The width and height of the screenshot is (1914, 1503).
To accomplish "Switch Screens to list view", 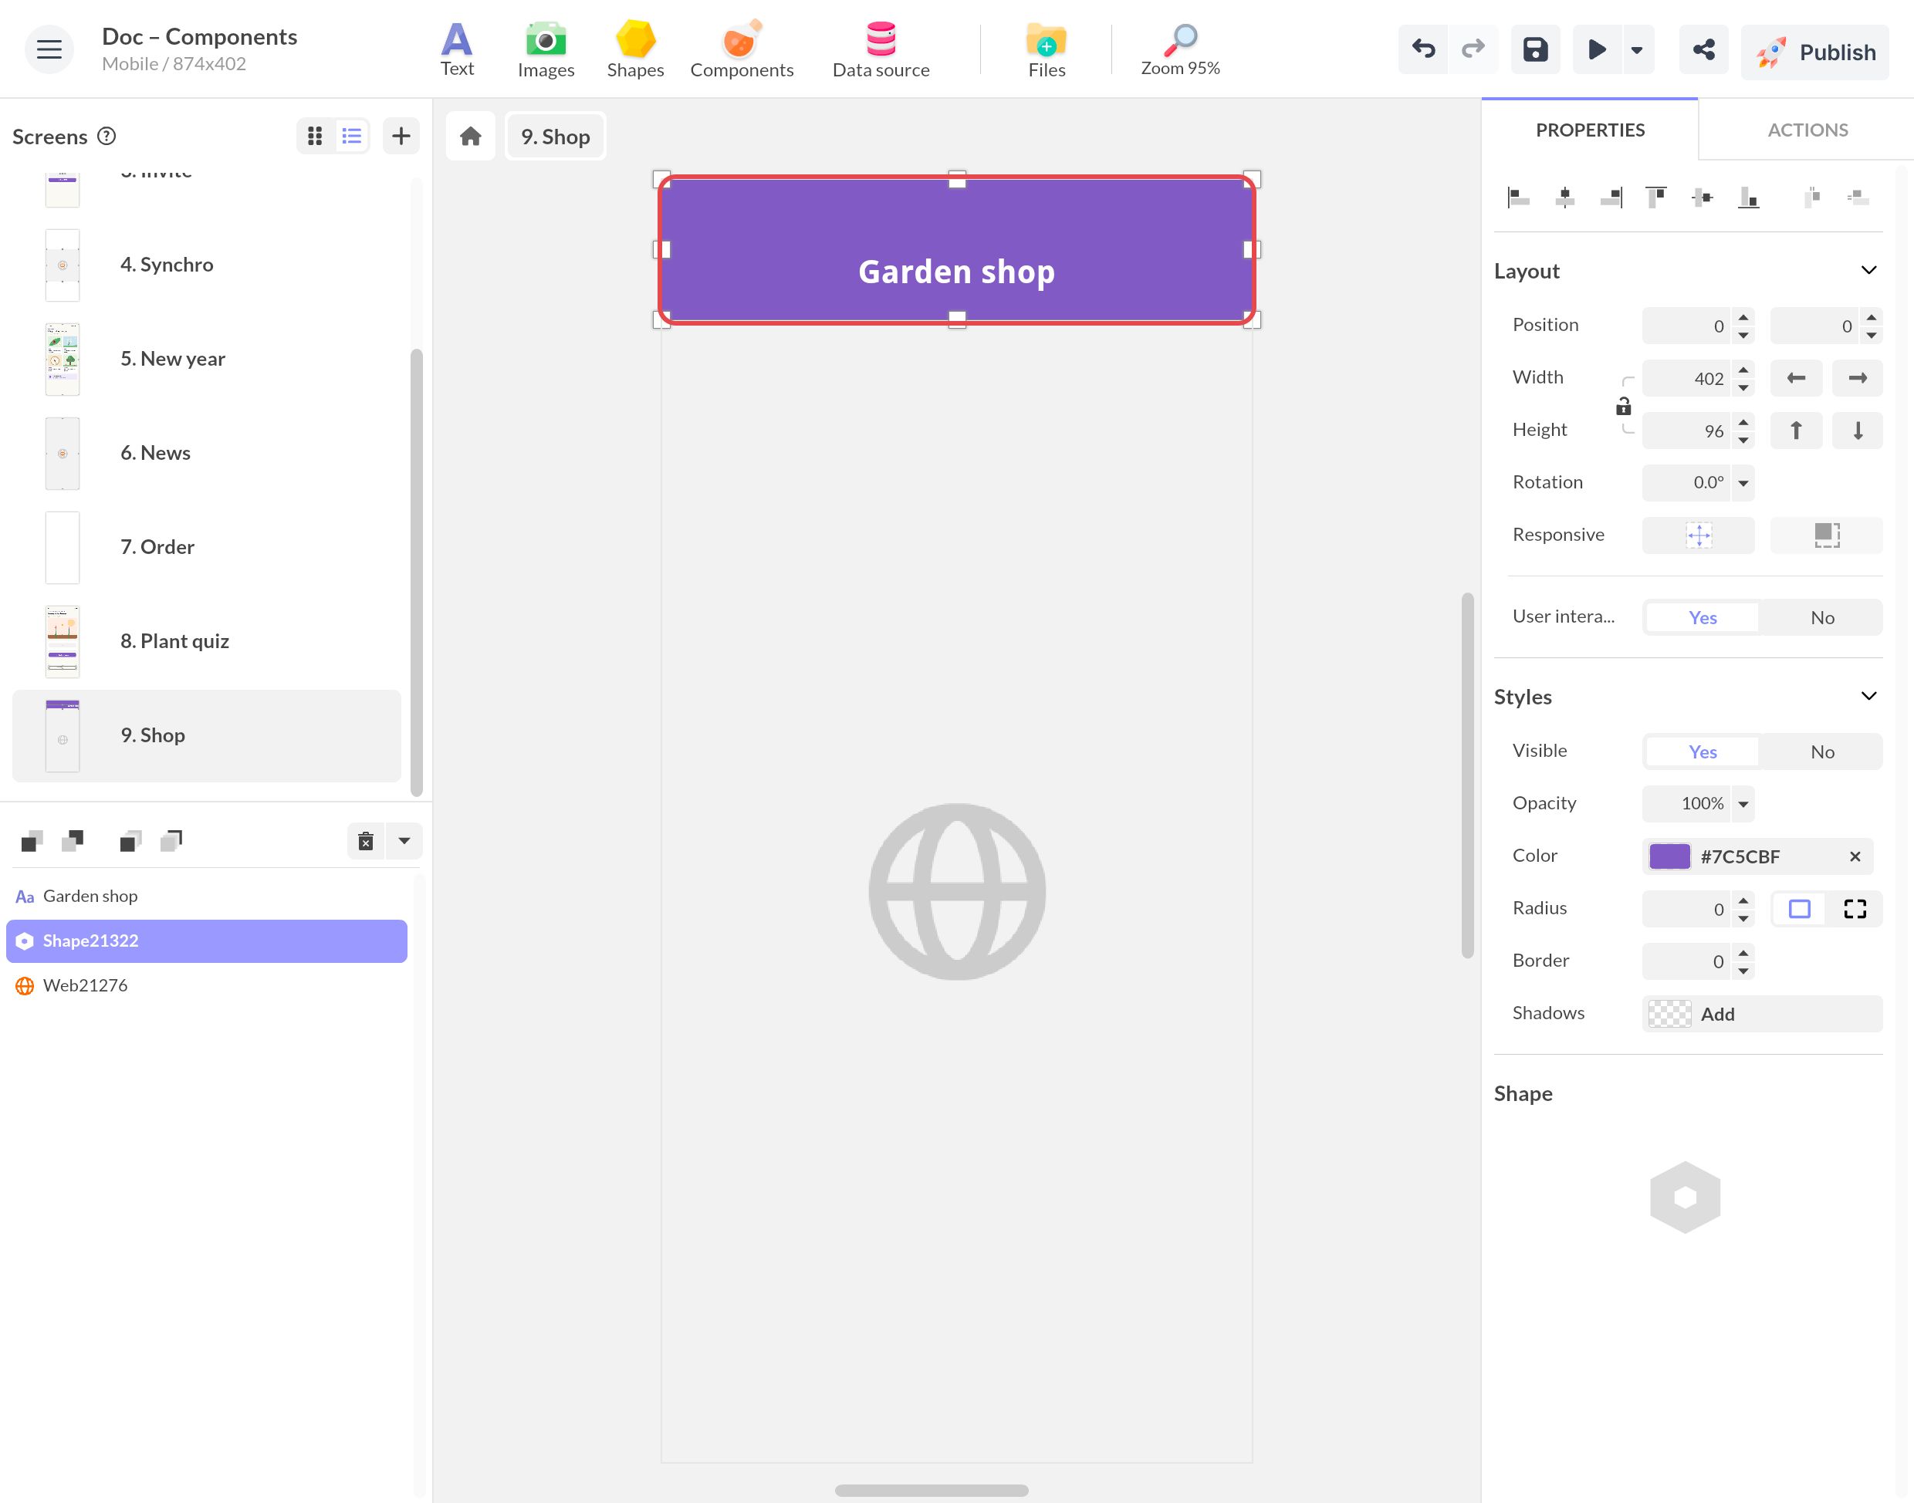I will click(x=352, y=137).
